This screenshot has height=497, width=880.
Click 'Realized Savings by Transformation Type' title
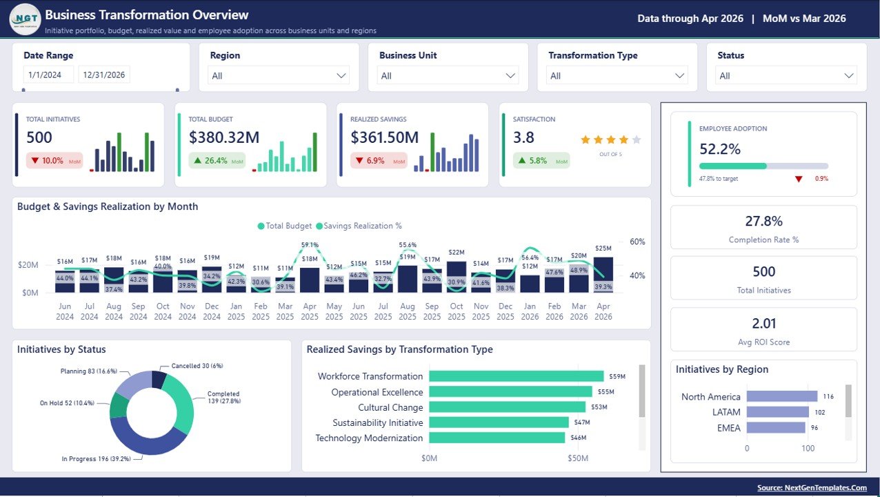(x=400, y=349)
